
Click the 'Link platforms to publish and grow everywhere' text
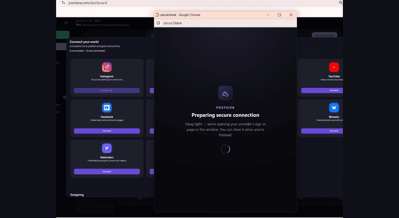(x=95, y=46)
